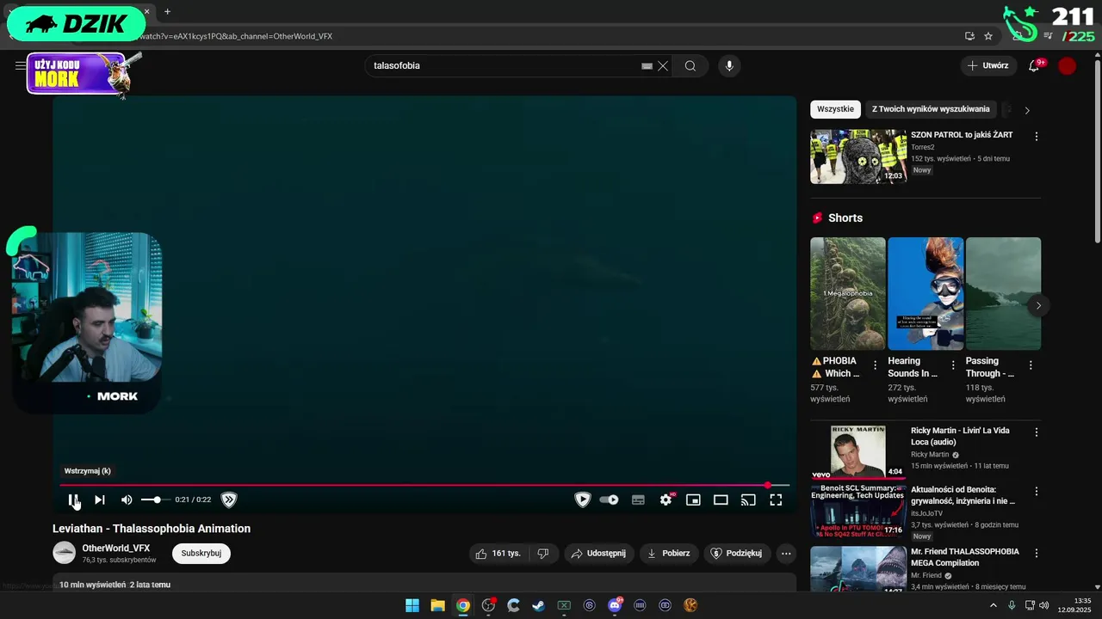This screenshot has height=619, width=1102.
Task: Download video with Pobierz button
Action: (x=669, y=554)
